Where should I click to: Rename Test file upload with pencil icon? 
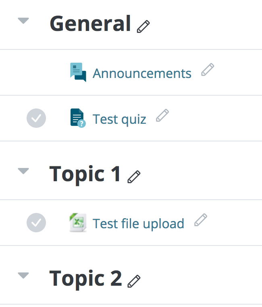201,220
